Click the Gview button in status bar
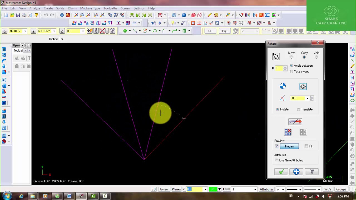 point(164,189)
